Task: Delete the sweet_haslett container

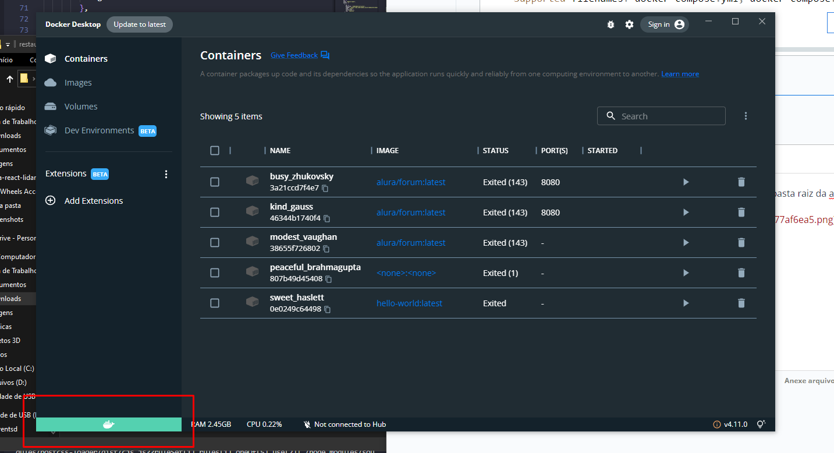Action: click(741, 303)
